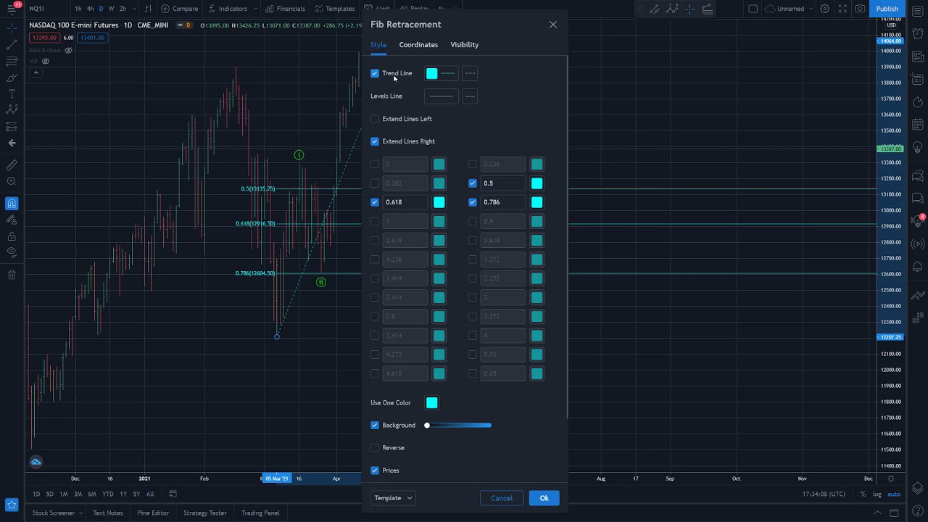Click the Cancel button
The width and height of the screenshot is (928, 522).
[502, 498]
